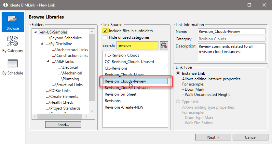Close the New Link dialog
This screenshot has height=144, width=272.
click(x=264, y=5)
